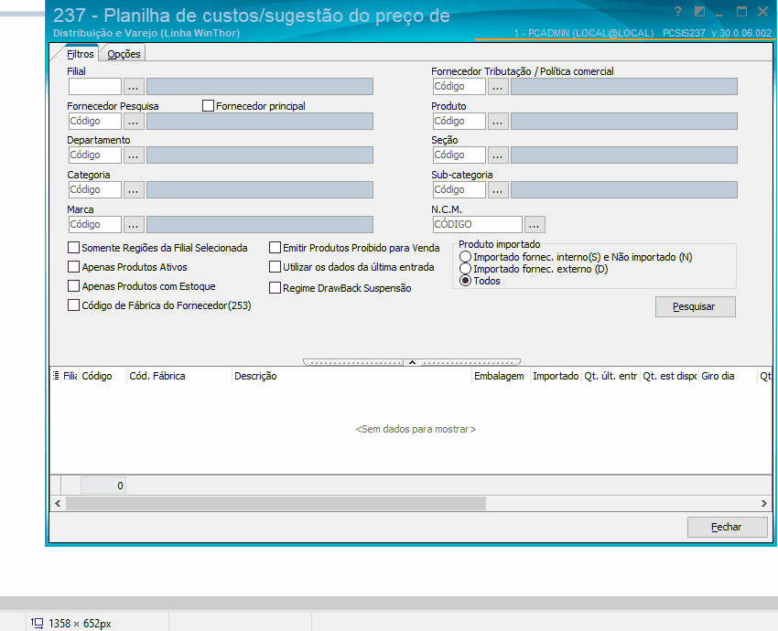Focus the Sub-categoria Código field

(459, 190)
